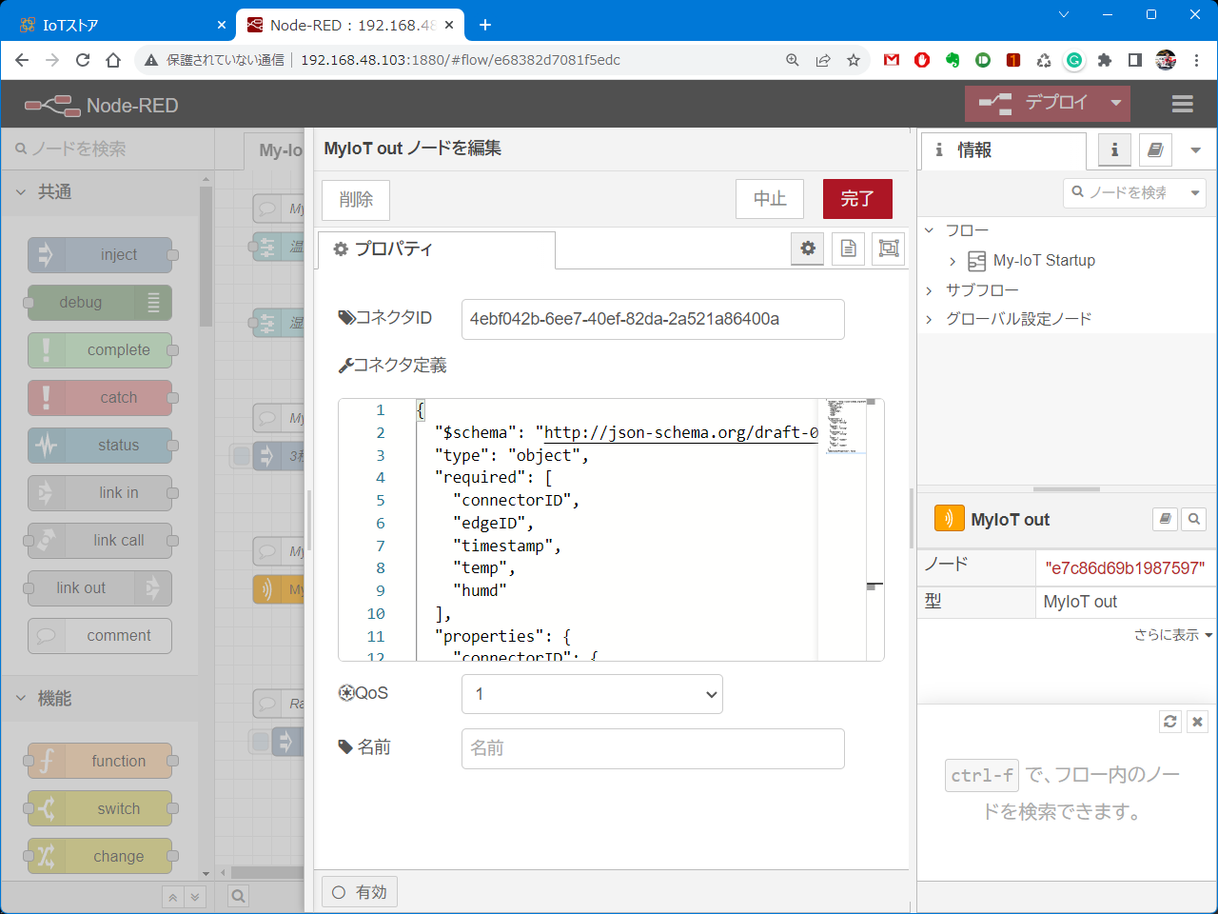Open node appearance layout icon
This screenshot has width=1218, height=914.
click(x=889, y=248)
